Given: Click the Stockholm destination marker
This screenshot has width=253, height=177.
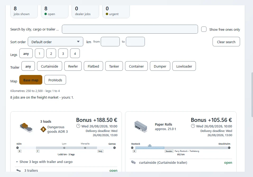Looking at the screenshot, I should pos(229,148).
